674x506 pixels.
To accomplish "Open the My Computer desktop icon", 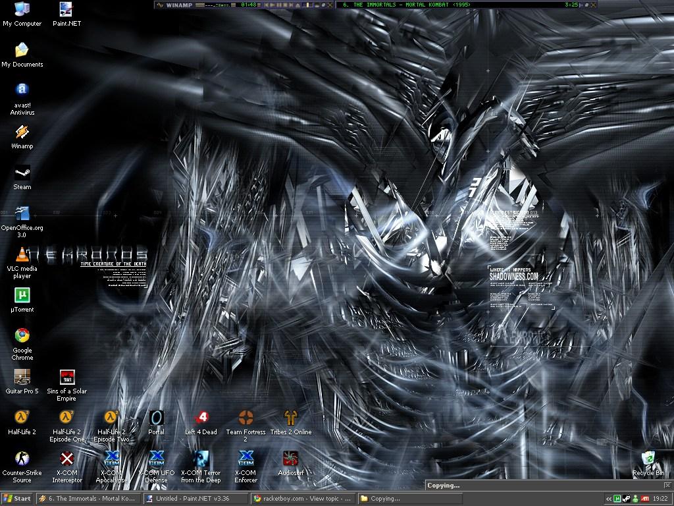I will coord(22,14).
